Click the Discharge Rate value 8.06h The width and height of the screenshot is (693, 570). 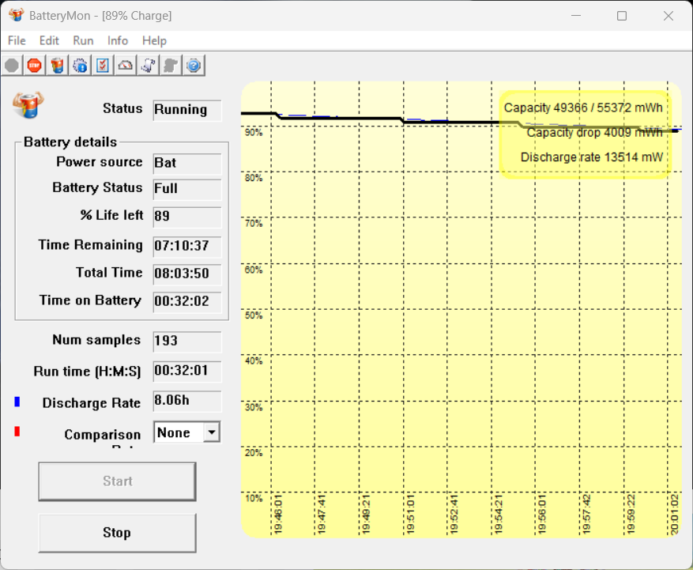[x=187, y=401]
